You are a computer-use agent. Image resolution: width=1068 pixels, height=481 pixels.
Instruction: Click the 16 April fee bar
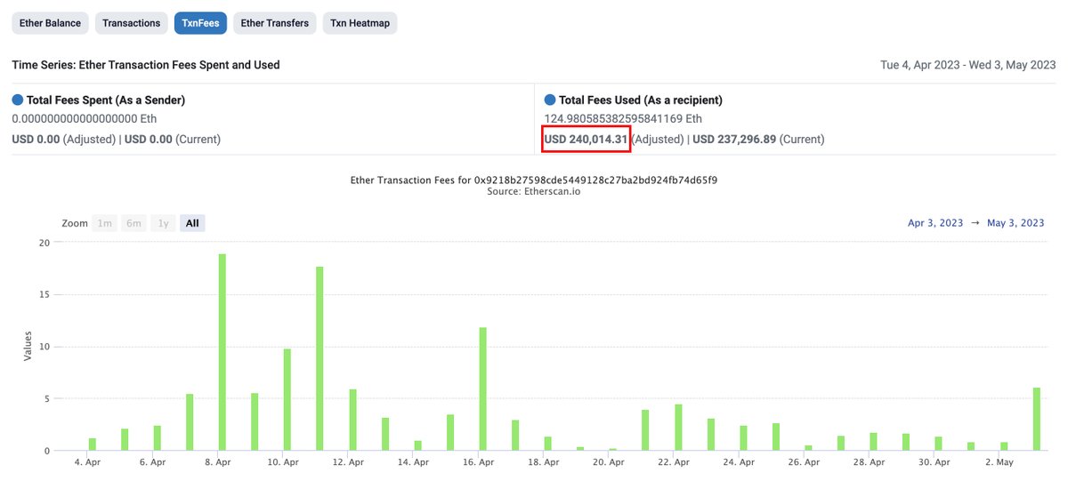point(482,389)
